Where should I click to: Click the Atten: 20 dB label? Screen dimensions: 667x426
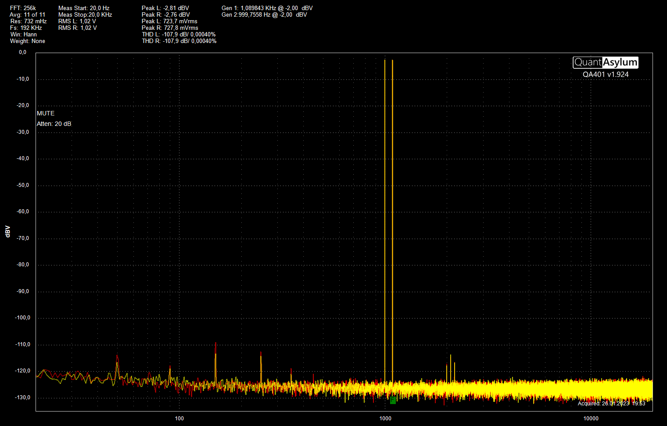[x=54, y=124]
